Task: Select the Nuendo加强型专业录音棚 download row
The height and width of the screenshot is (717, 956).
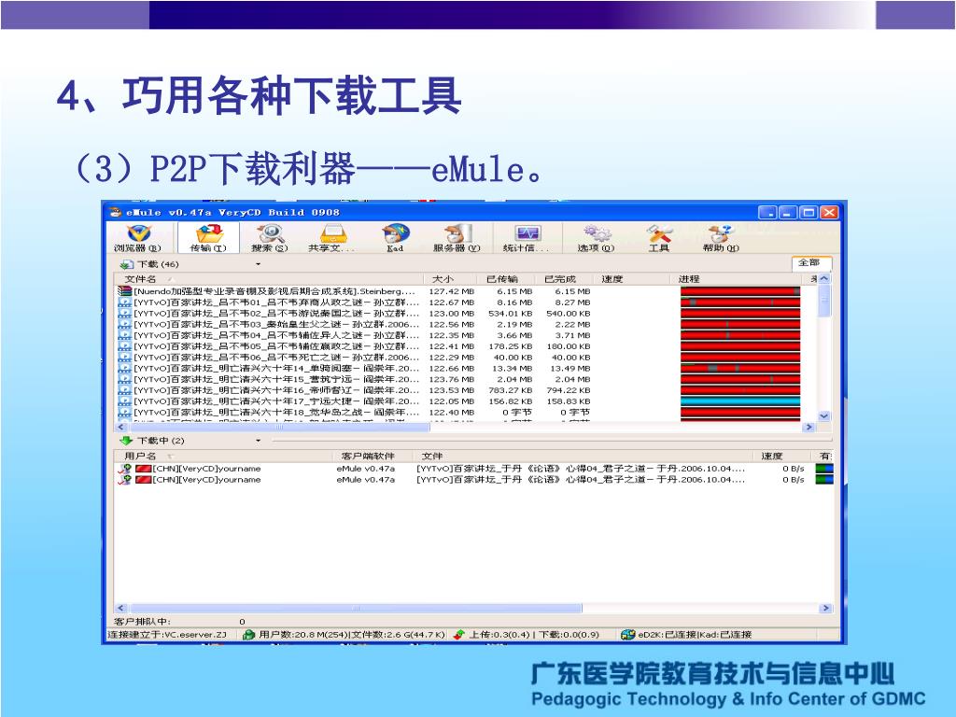Action: coord(458,291)
